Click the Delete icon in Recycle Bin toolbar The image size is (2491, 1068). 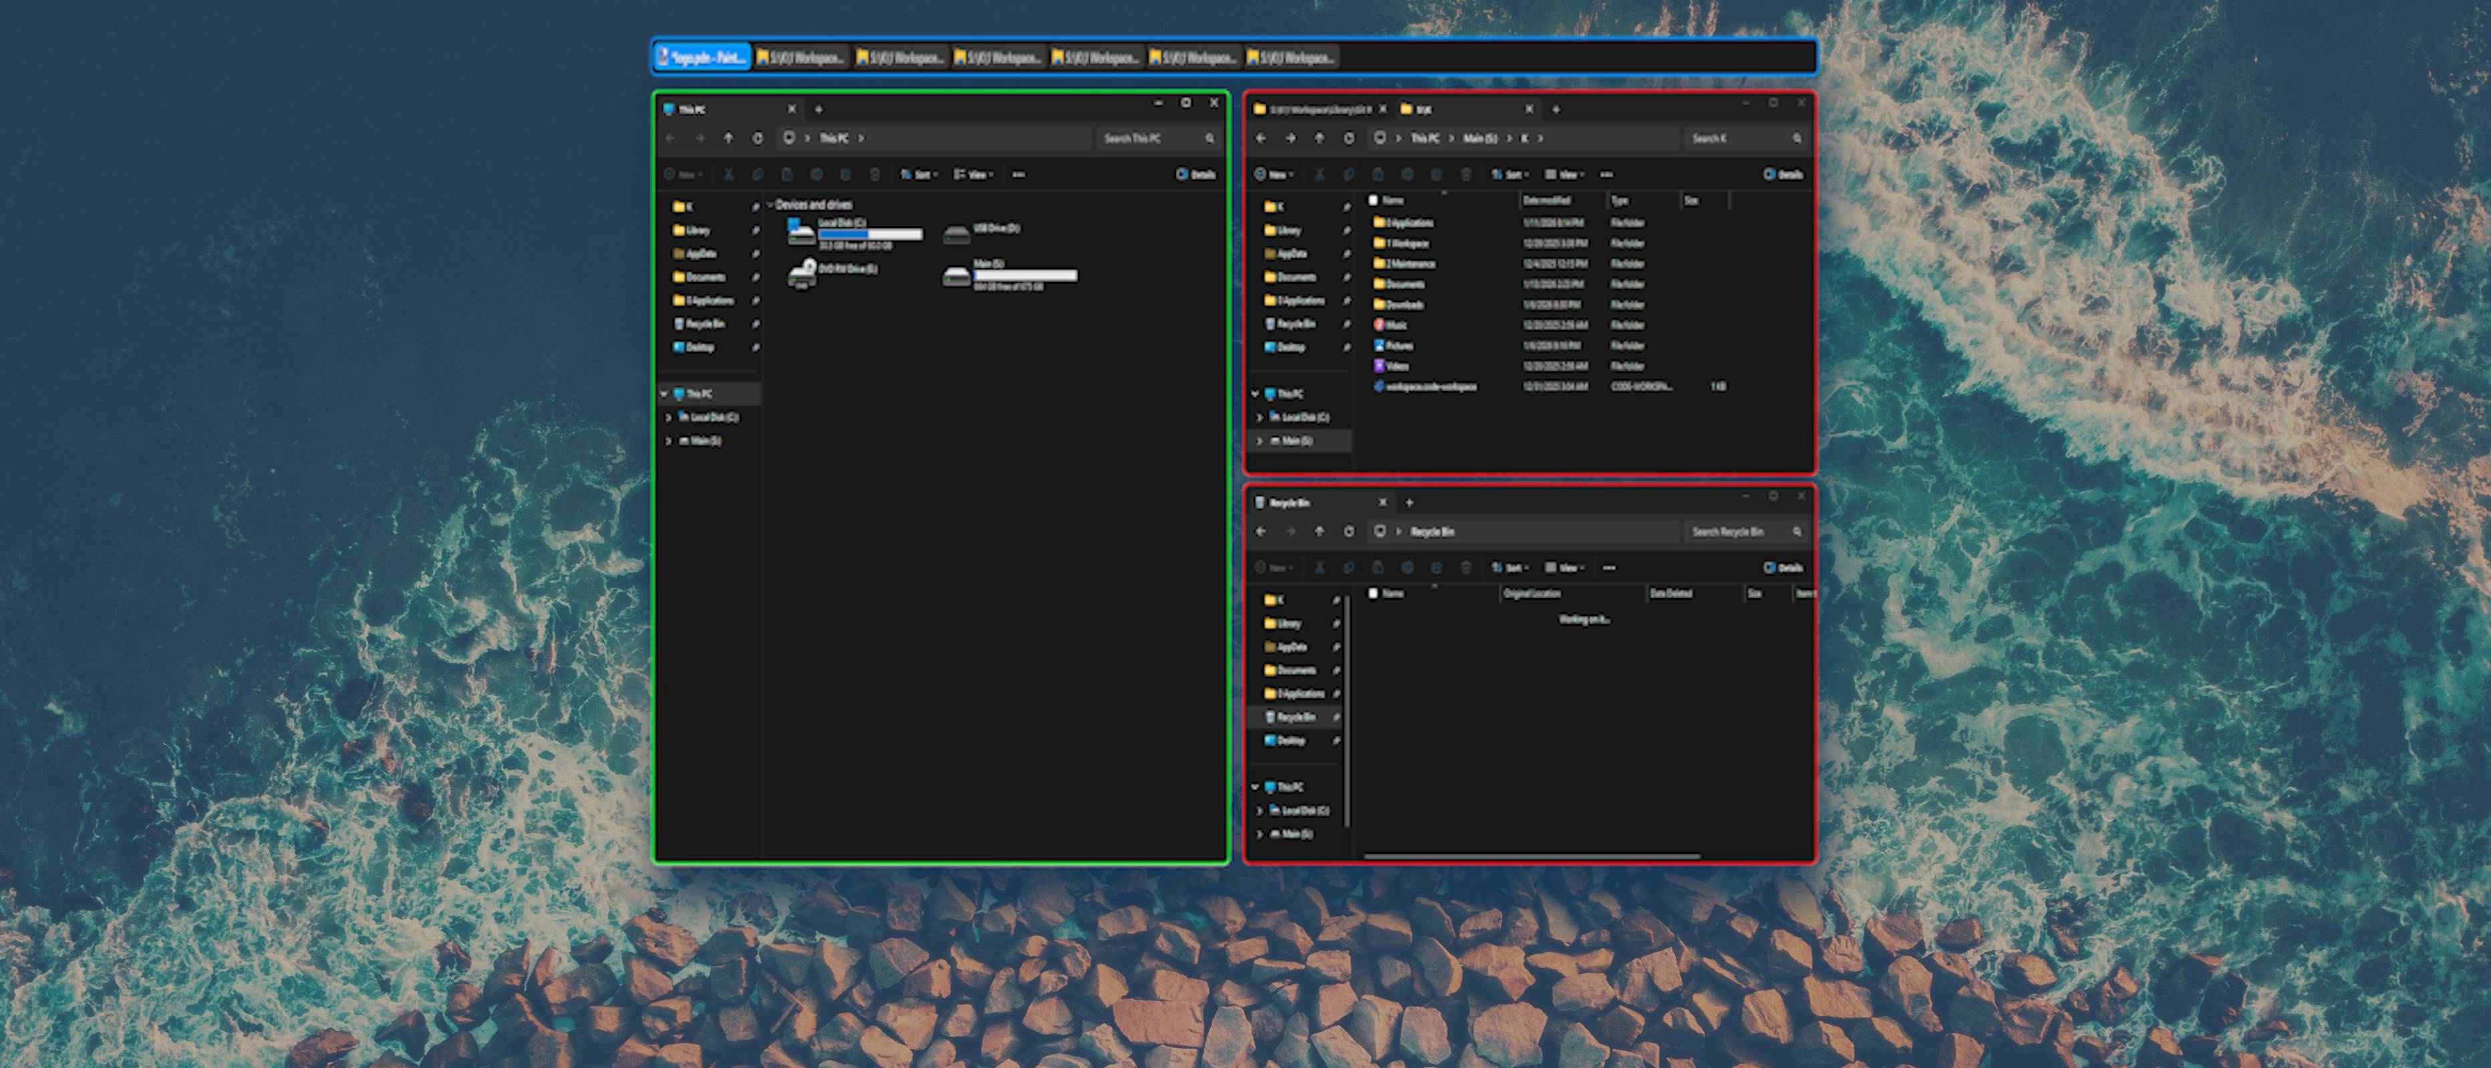(x=1466, y=568)
